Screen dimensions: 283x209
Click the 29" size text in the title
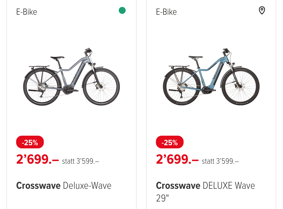pos(162,199)
